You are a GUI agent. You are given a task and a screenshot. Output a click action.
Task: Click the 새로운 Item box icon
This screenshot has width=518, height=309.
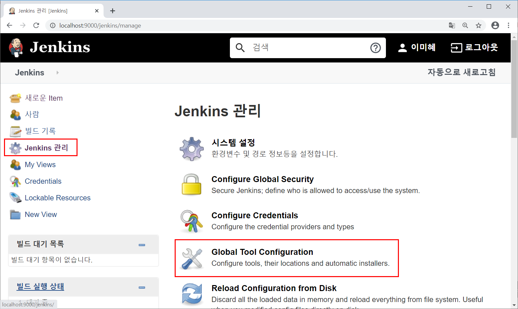click(15, 98)
